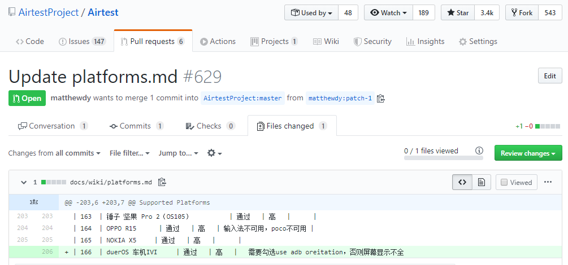
Task: Mark platforms.md as Viewed
Action: pyautogui.click(x=516, y=182)
